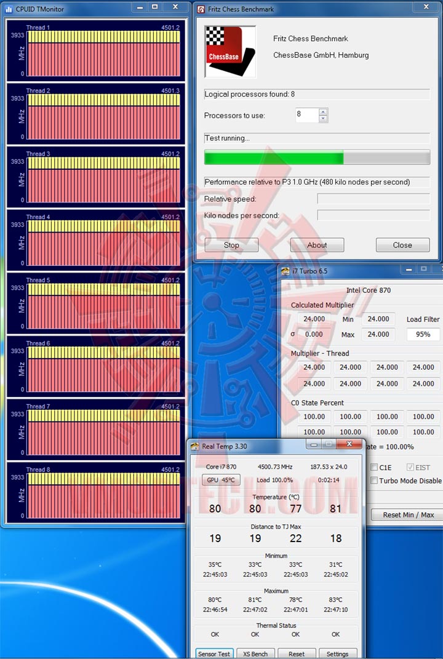Image resolution: width=443 pixels, height=659 pixels.
Task: Open About in Fritz Chess Benchmark
Action: point(317,245)
